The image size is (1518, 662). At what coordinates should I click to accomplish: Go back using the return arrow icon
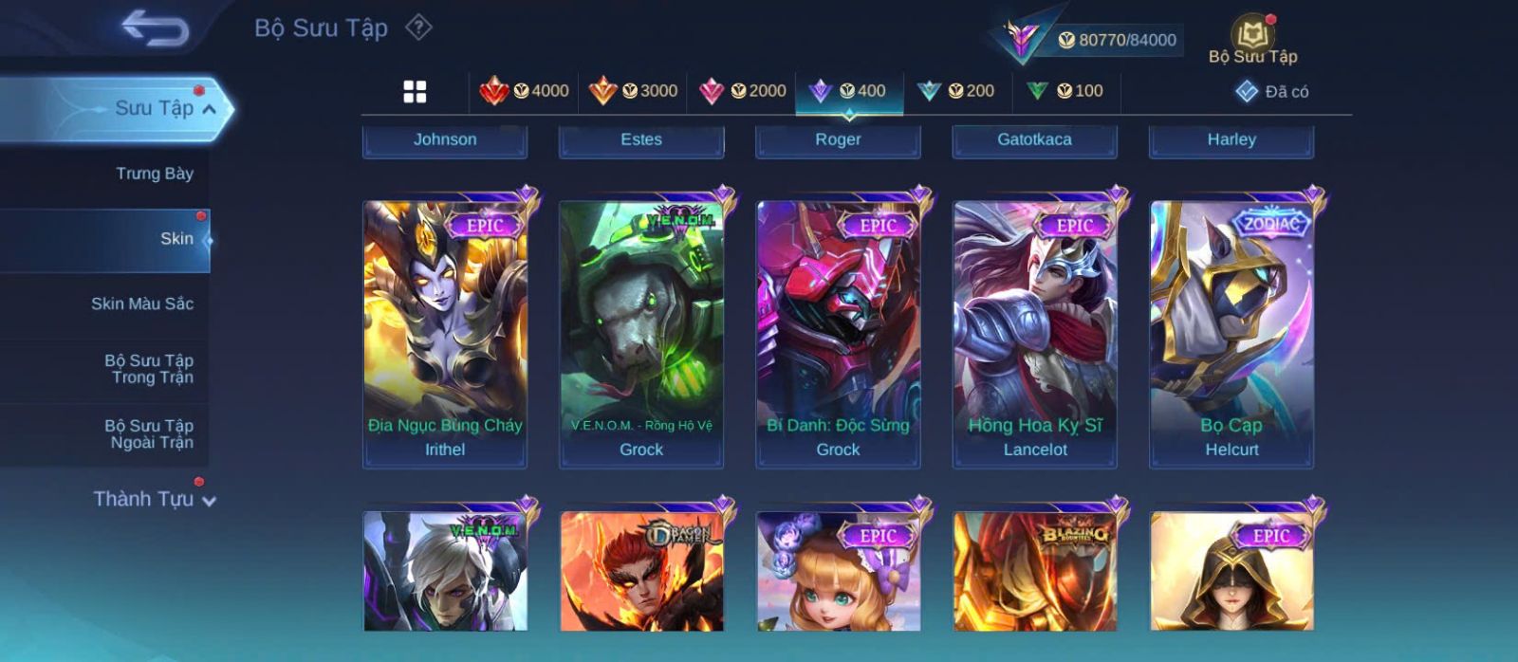point(155,28)
